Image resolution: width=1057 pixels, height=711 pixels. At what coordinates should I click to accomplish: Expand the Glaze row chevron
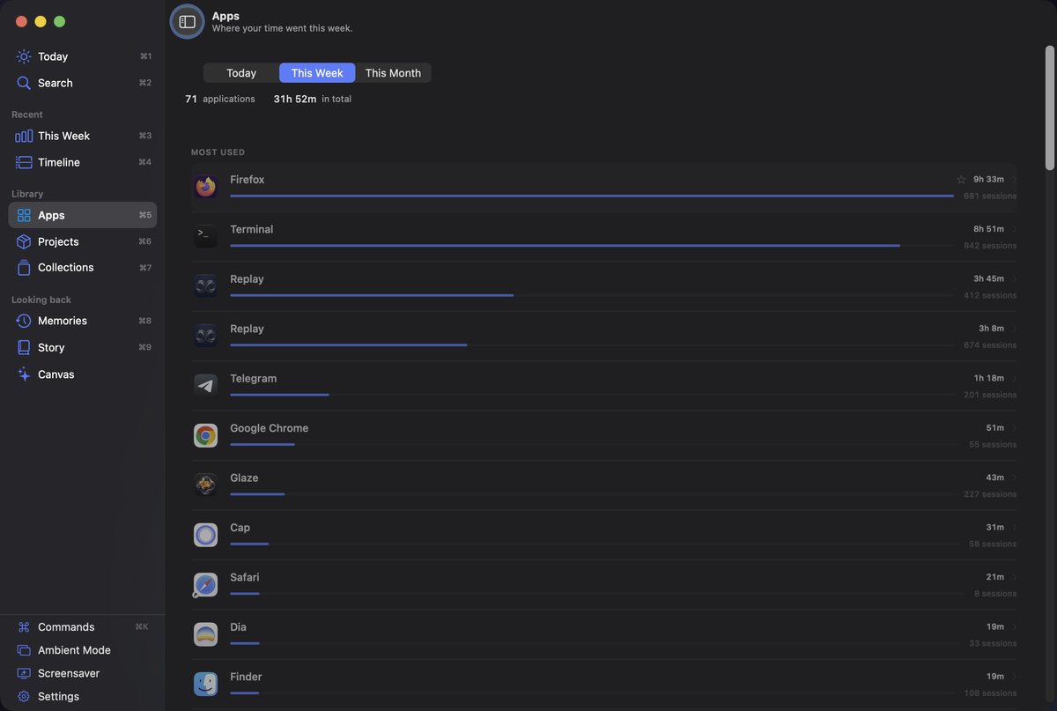click(1014, 478)
